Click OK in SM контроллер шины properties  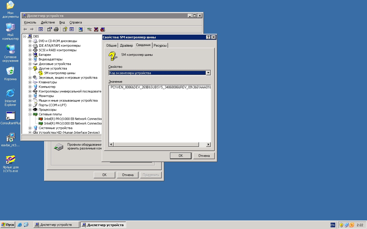click(x=181, y=156)
